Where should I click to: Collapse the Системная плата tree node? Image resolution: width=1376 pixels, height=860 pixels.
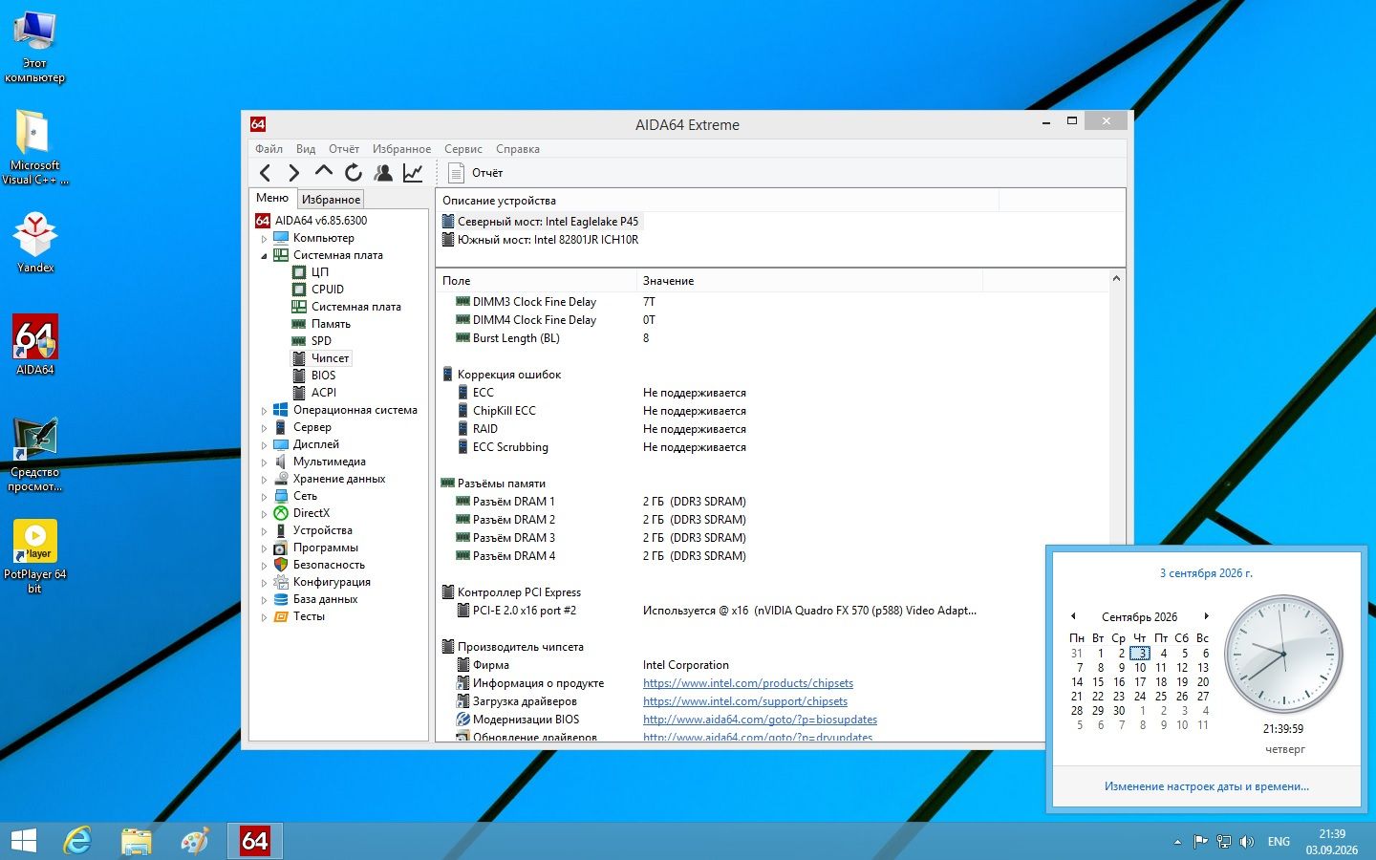point(265,256)
